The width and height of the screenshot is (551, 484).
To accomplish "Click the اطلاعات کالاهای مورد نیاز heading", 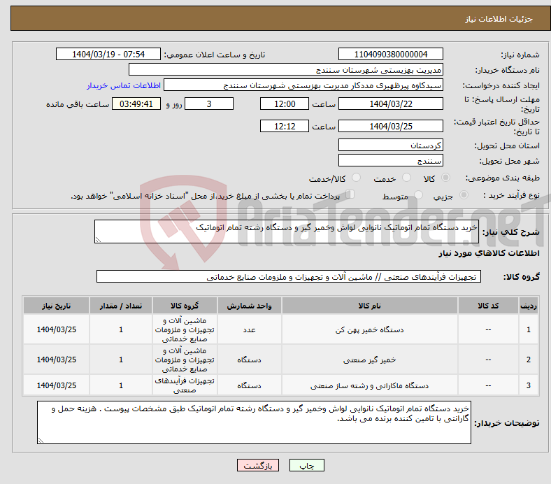I will tap(489, 253).
